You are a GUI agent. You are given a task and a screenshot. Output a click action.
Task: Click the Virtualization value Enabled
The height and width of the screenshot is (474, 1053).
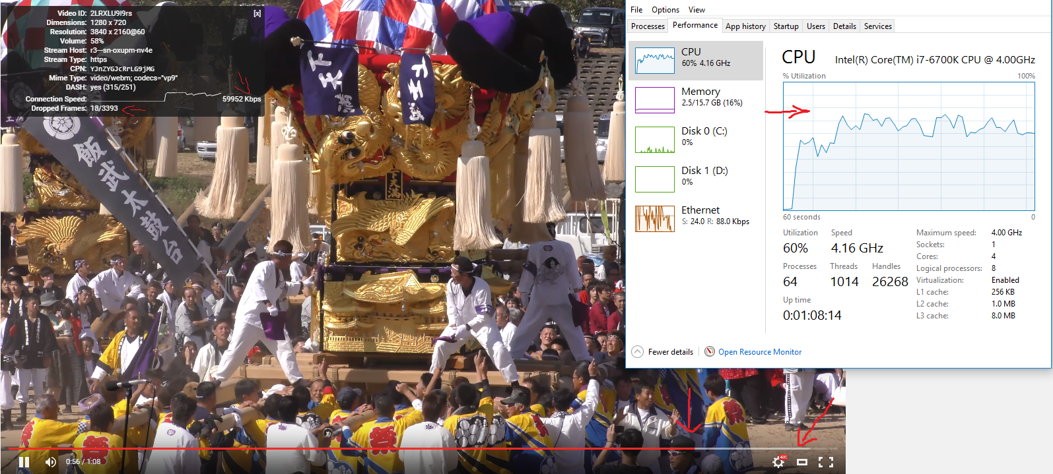tap(1005, 280)
